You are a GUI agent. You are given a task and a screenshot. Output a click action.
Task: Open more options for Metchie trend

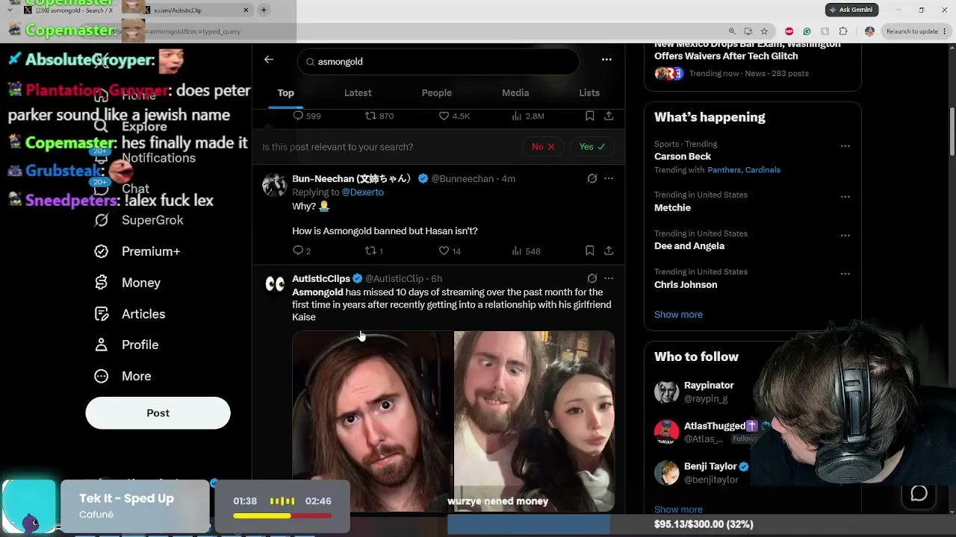tap(845, 197)
